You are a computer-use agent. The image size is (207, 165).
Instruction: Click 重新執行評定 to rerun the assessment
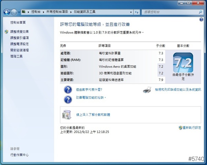tap(192, 128)
